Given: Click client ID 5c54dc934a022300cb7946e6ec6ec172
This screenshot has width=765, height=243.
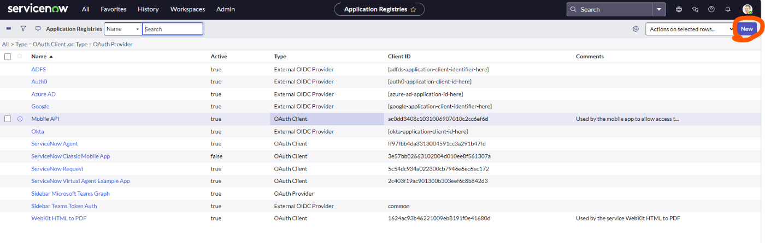Looking at the screenshot, I should coord(438,169).
